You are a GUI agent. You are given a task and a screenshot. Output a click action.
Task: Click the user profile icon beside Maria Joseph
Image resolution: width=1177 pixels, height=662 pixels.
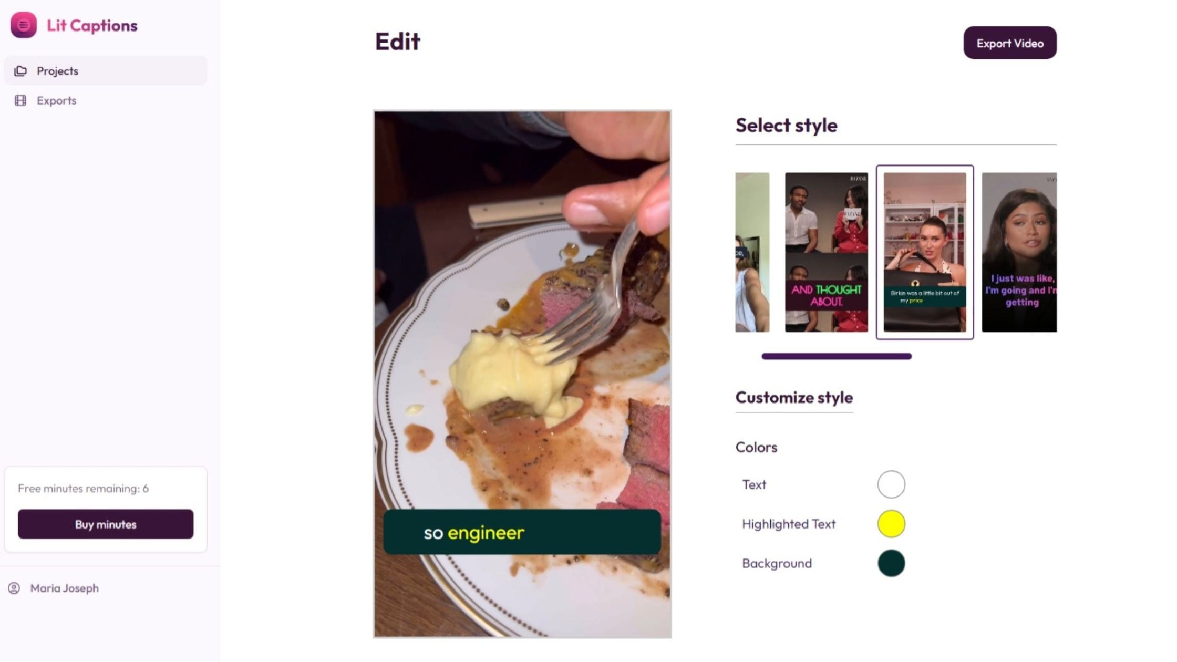pyautogui.click(x=14, y=588)
